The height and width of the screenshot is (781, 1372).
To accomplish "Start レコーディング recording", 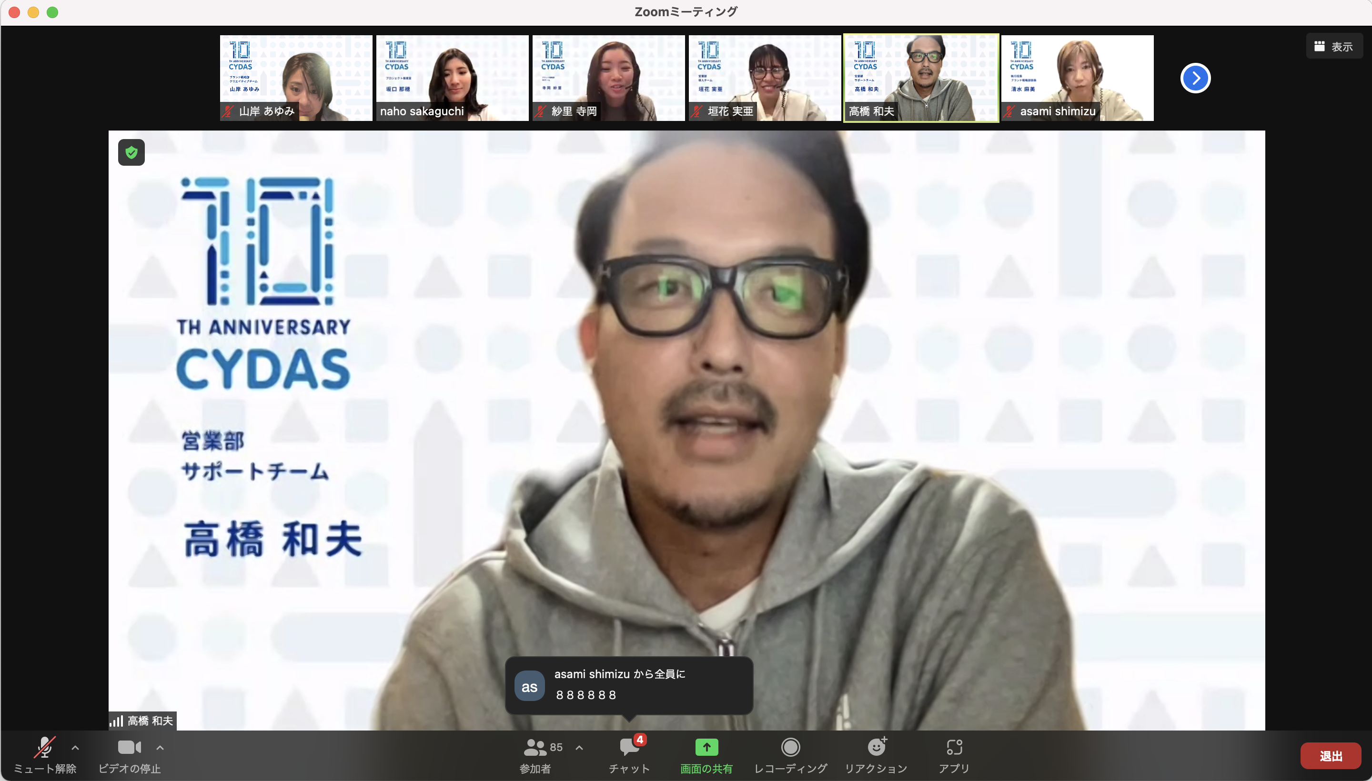I will (x=790, y=755).
